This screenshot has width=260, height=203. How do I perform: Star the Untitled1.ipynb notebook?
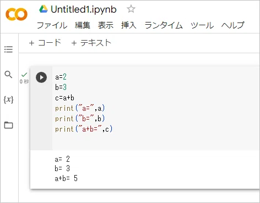(x=131, y=9)
